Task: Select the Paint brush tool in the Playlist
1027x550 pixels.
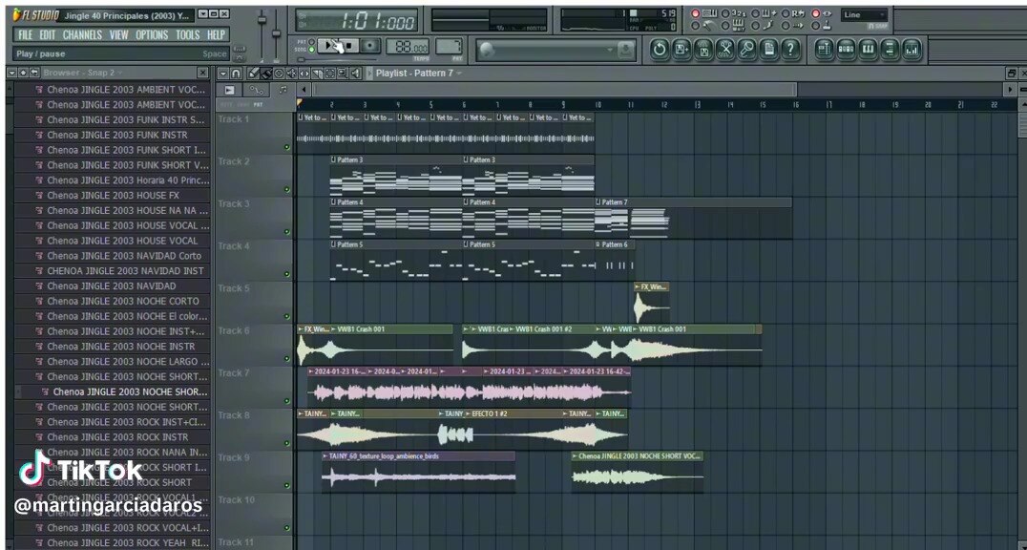Action: pos(266,74)
